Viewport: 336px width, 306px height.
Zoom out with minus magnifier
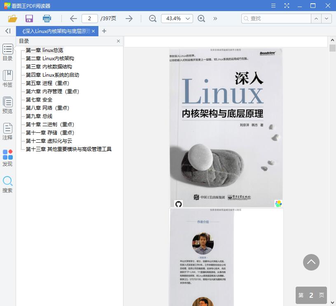[153, 19]
